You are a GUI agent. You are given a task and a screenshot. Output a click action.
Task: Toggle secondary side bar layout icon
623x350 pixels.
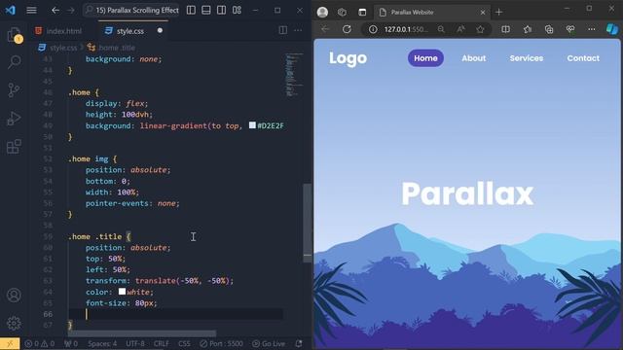click(221, 11)
